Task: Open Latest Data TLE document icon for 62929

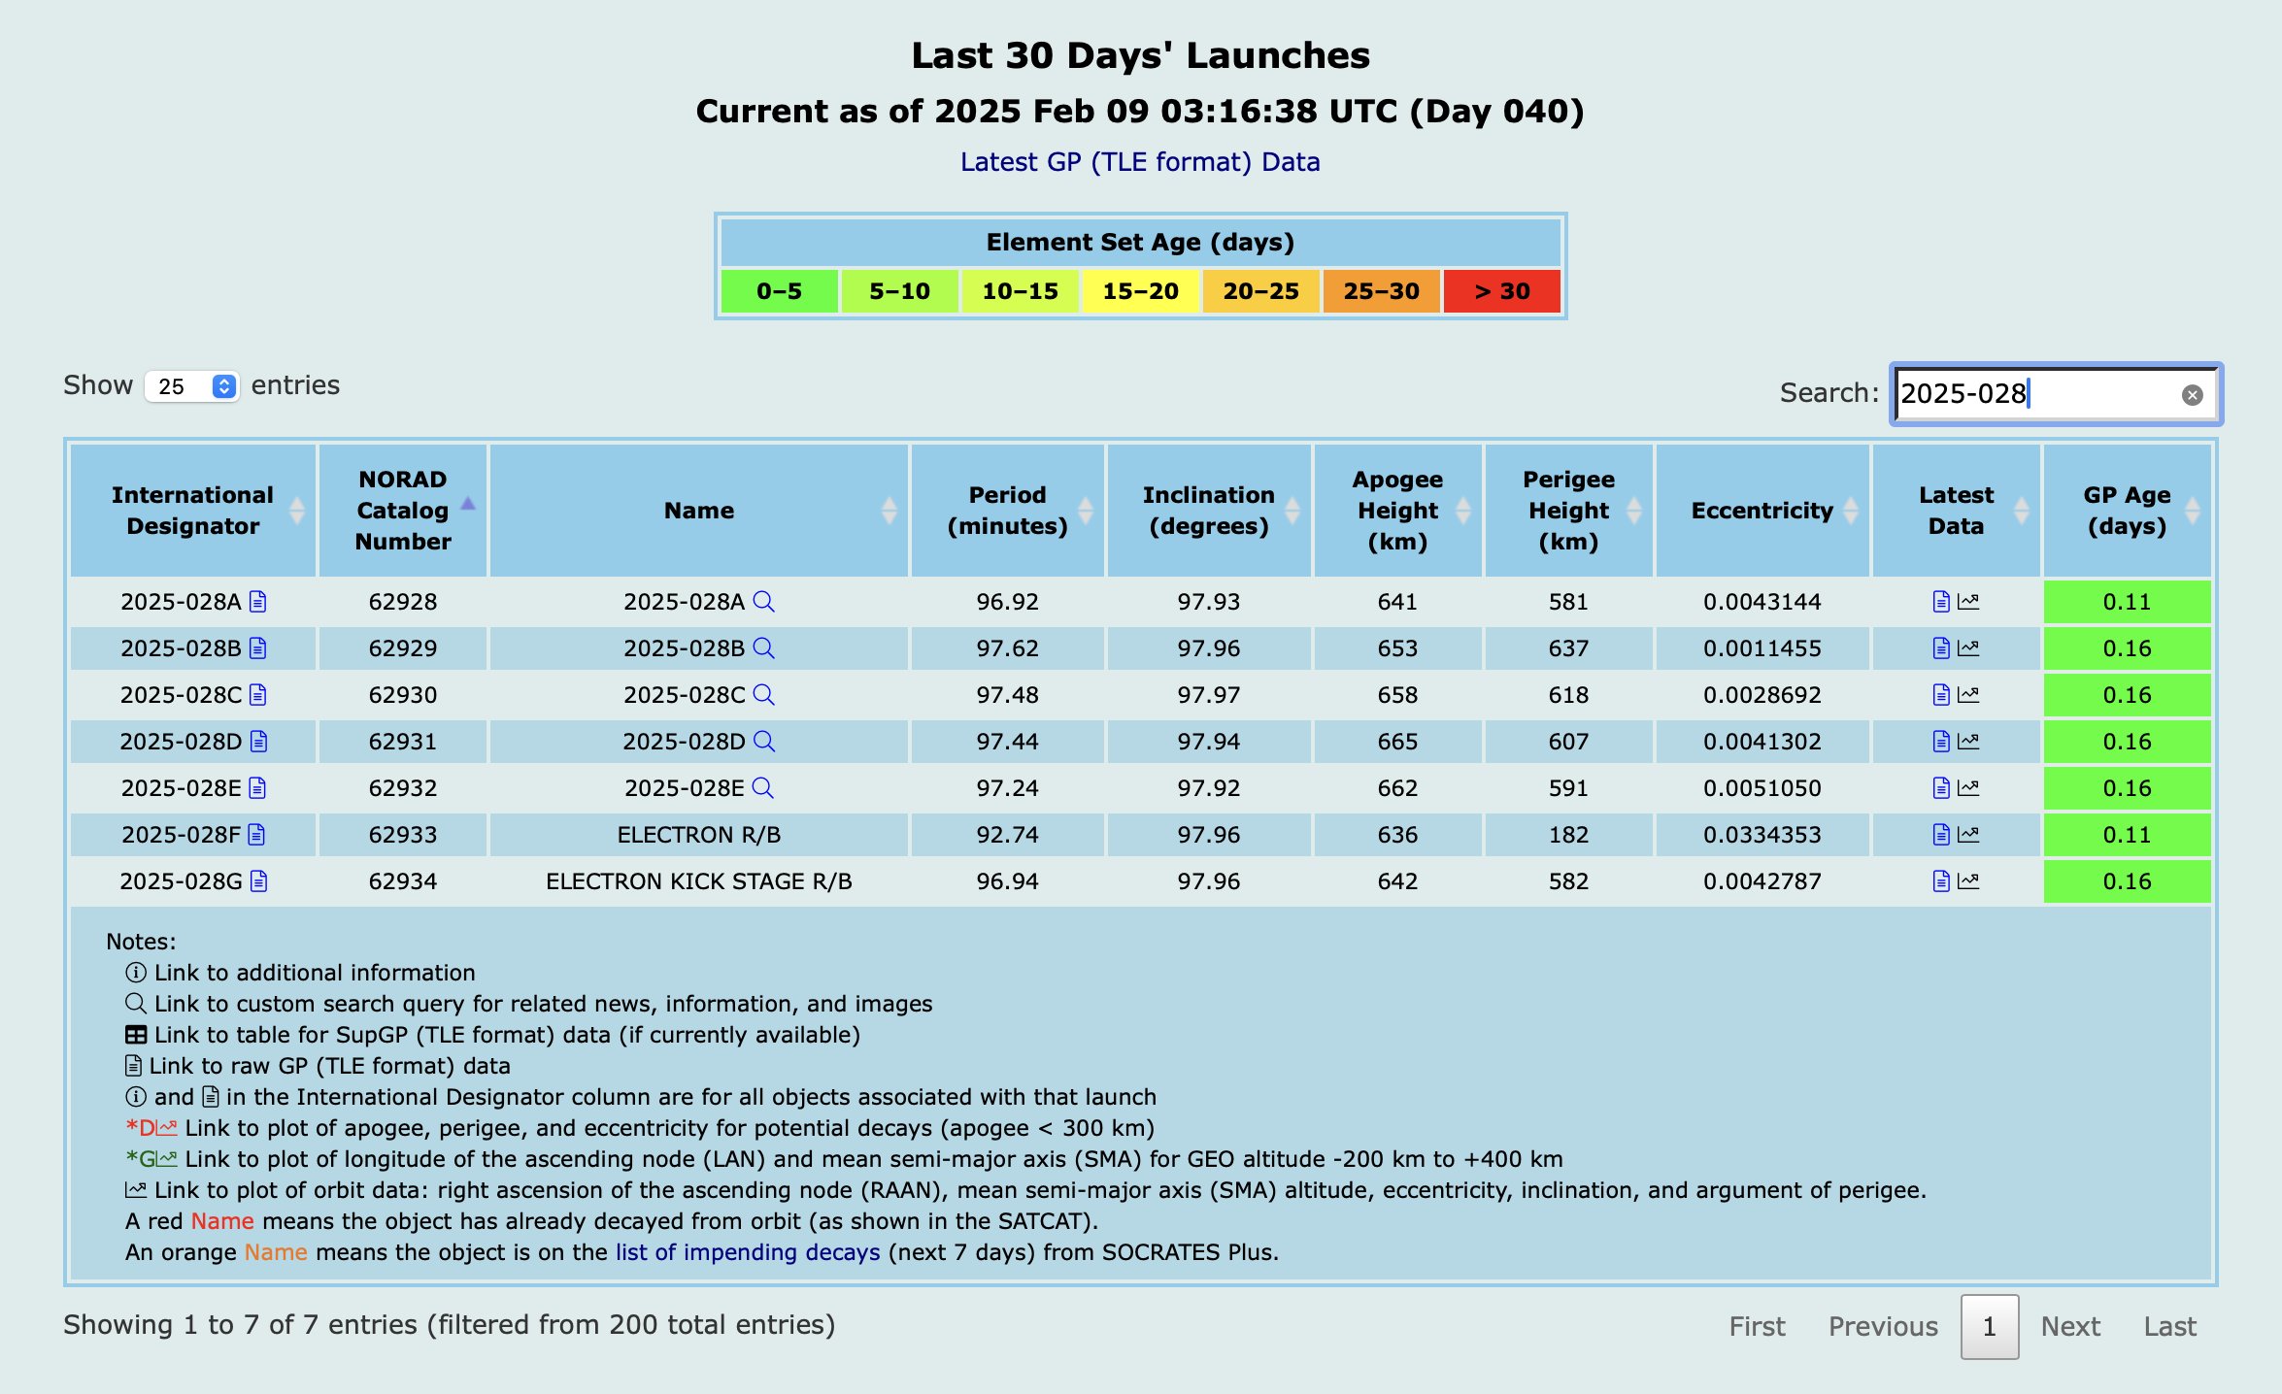Action: coord(1941,648)
